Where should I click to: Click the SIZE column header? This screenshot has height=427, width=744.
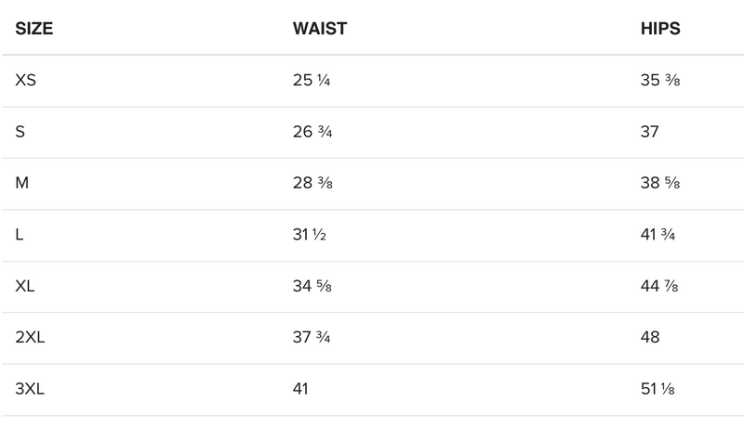point(34,29)
